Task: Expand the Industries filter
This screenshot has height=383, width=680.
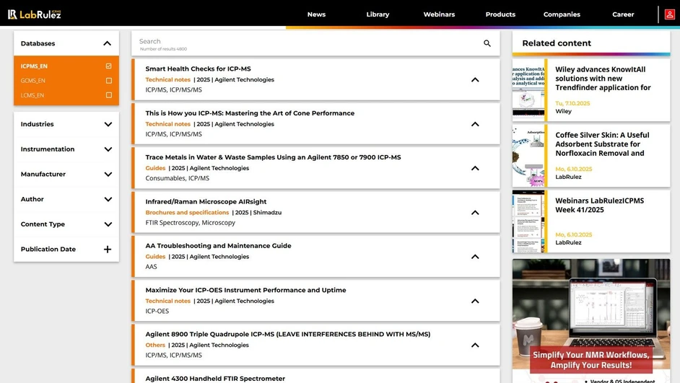Action: pyautogui.click(x=108, y=124)
